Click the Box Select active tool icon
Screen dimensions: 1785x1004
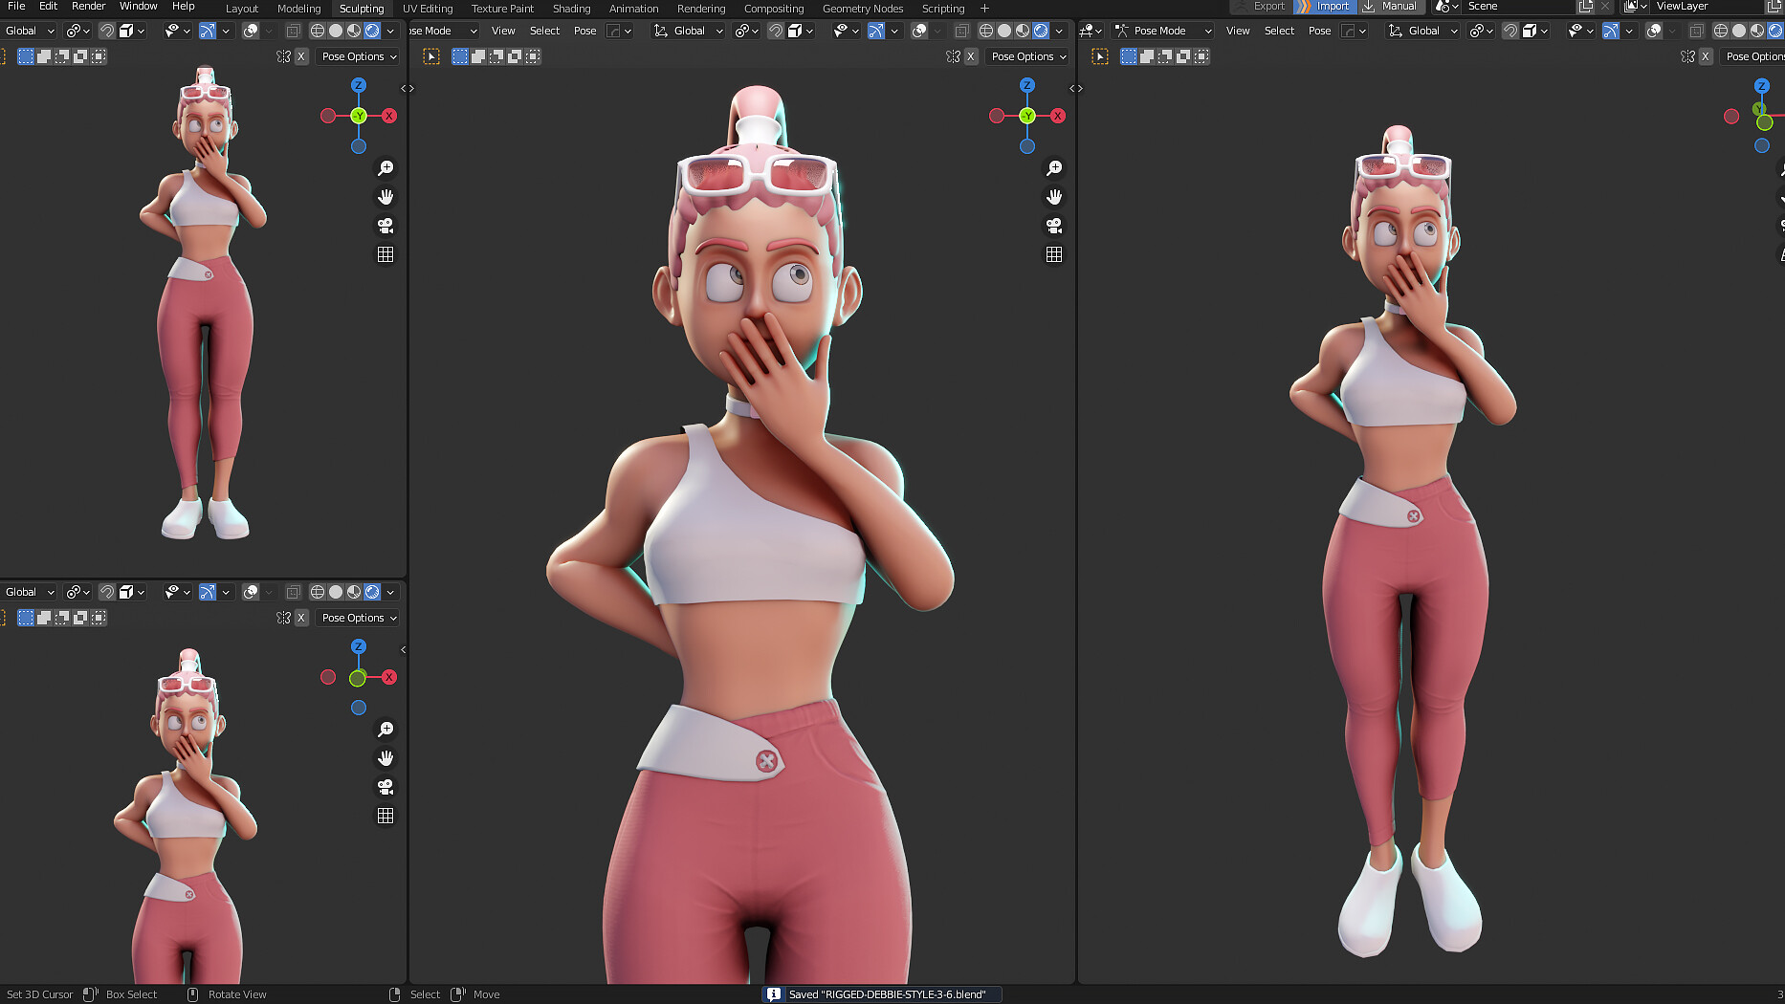pos(431,56)
